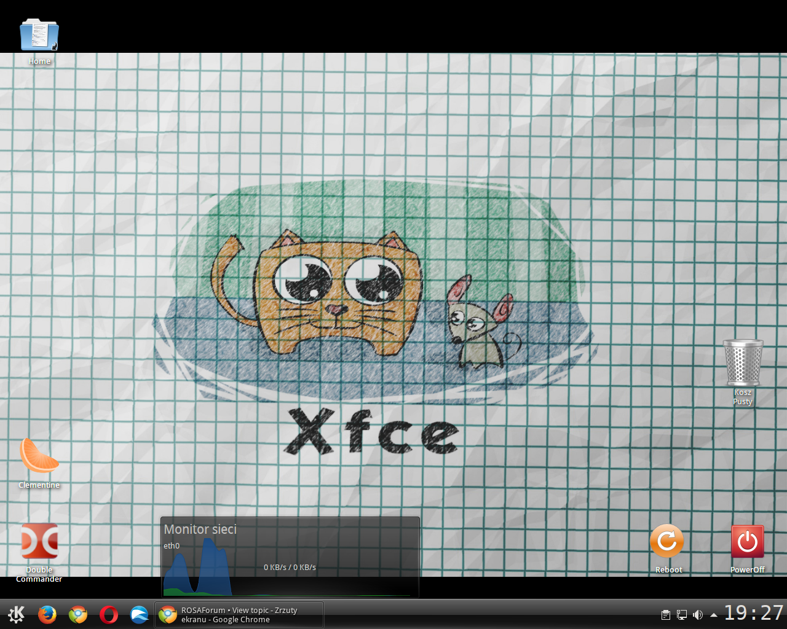Launch Firefox from the panel
Viewport: 787px width, 629px height.
(x=47, y=614)
